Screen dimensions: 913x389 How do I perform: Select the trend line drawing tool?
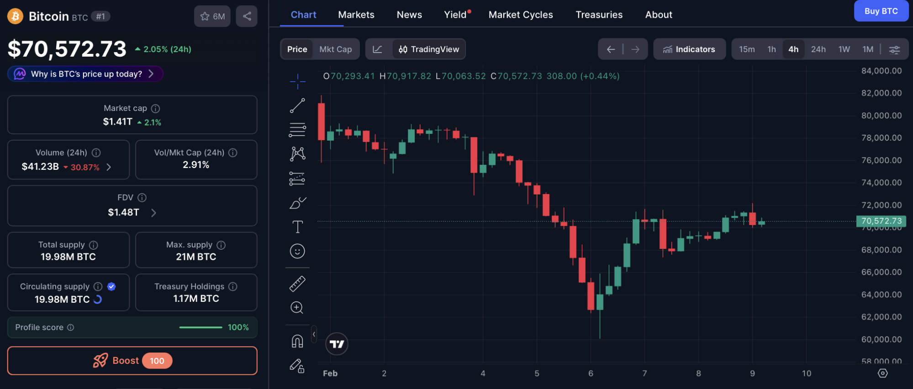point(297,105)
